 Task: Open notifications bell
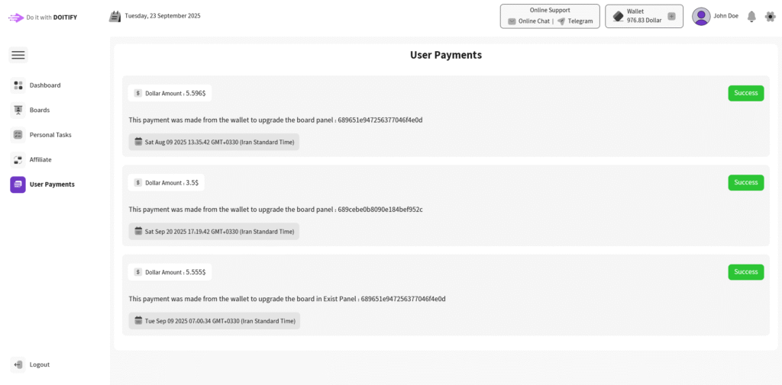751,16
